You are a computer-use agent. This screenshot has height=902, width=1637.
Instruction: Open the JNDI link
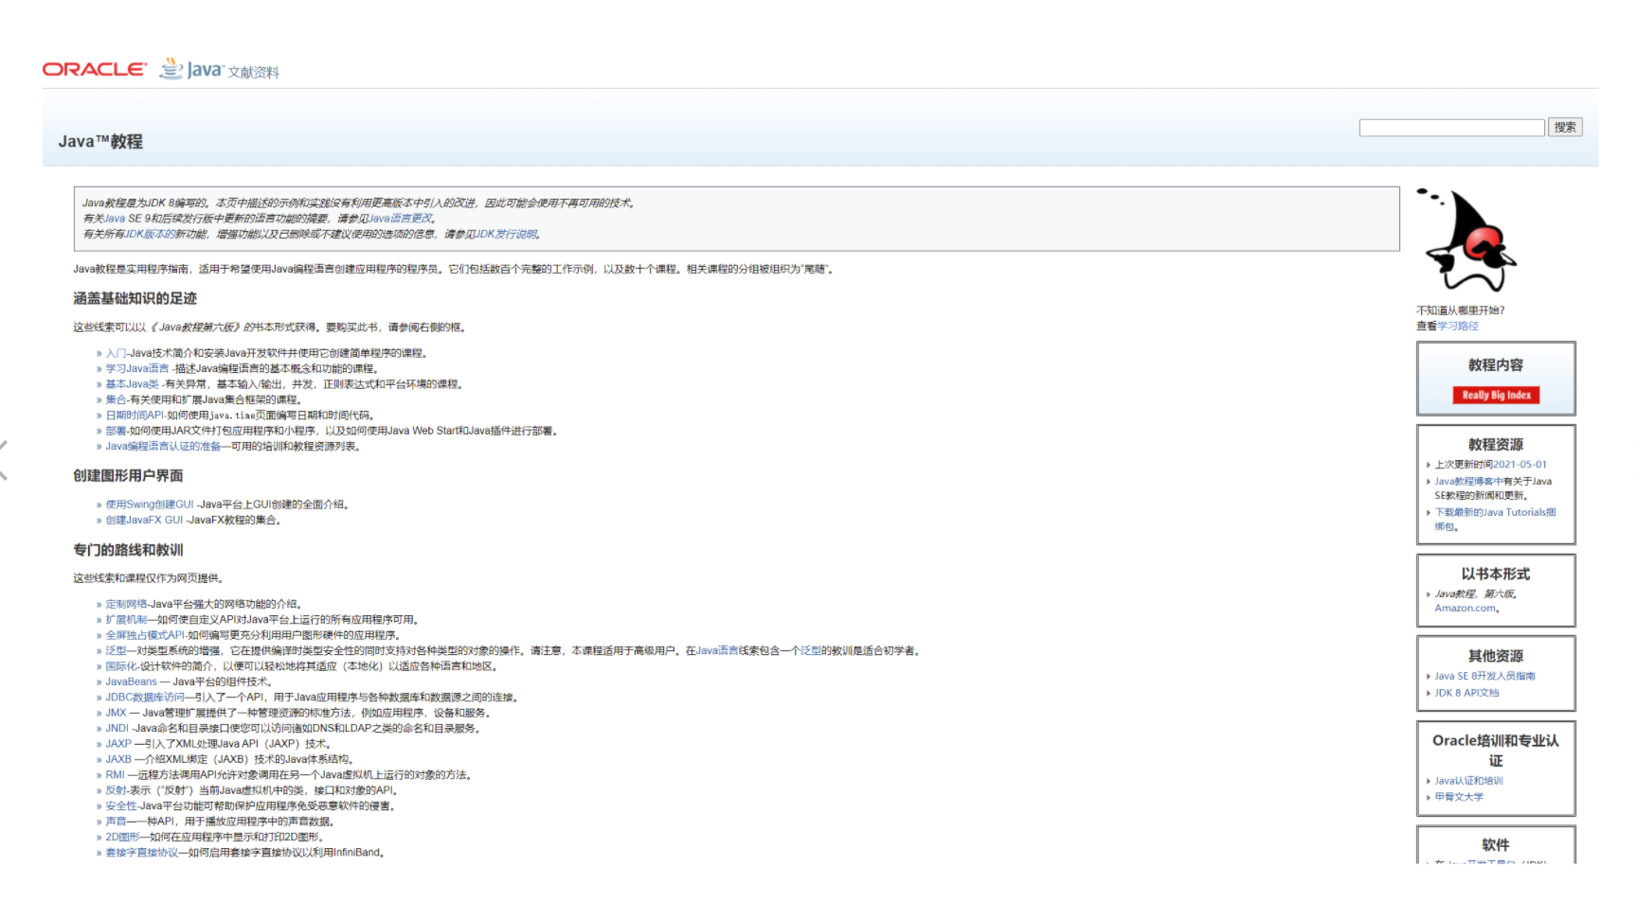click(117, 729)
